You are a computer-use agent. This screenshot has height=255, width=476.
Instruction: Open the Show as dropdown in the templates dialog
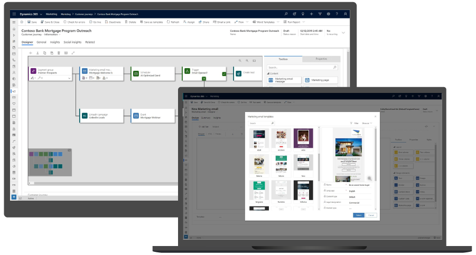pos(367,123)
